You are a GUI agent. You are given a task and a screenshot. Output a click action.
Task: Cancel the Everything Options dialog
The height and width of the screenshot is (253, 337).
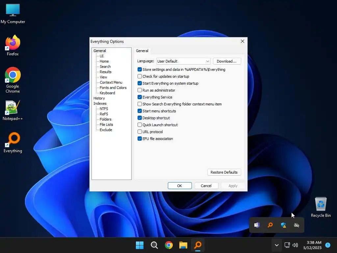click(206, 186)
